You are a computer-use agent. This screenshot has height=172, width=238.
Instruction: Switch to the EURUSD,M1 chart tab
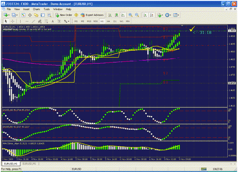29,164
